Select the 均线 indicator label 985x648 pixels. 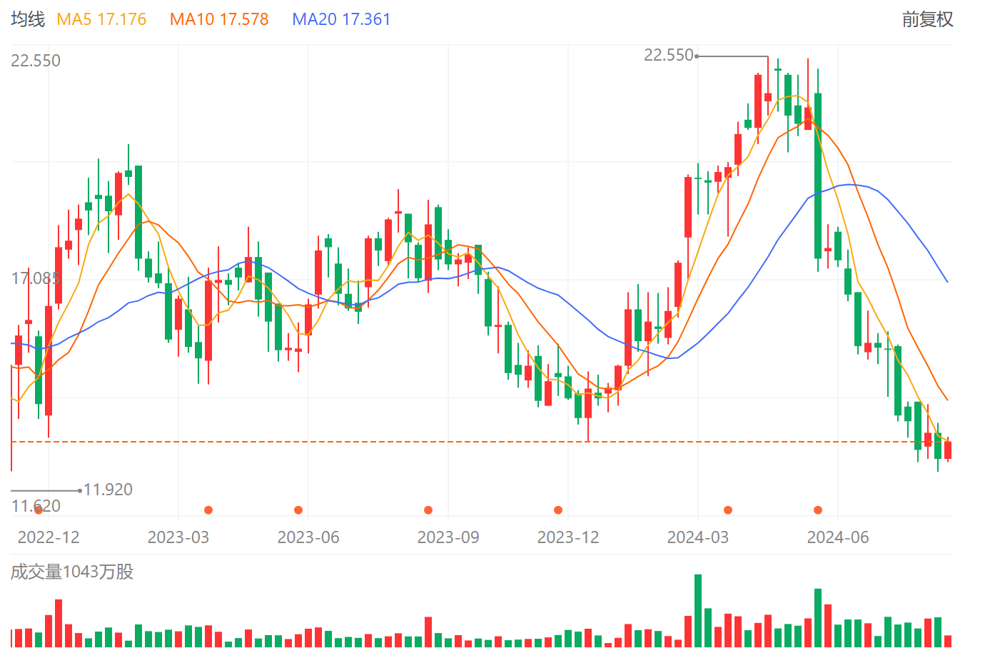coord(28,19)
